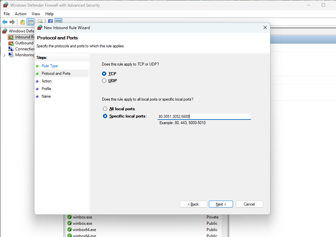Select the TCP radio button

click(x=104, y=74)
